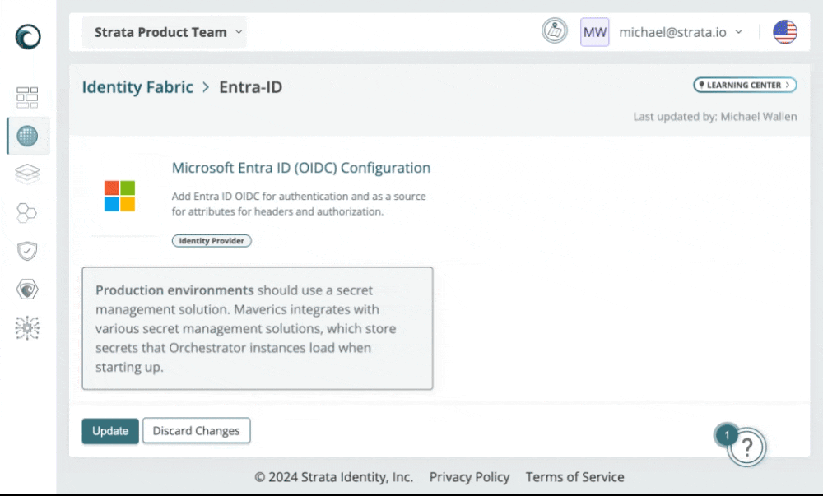Click the round map icon in the header

(554, 31)
